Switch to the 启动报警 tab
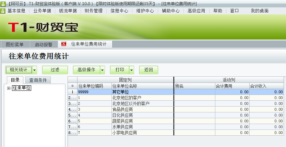This screenshot has width=286, height=147. 44,45
